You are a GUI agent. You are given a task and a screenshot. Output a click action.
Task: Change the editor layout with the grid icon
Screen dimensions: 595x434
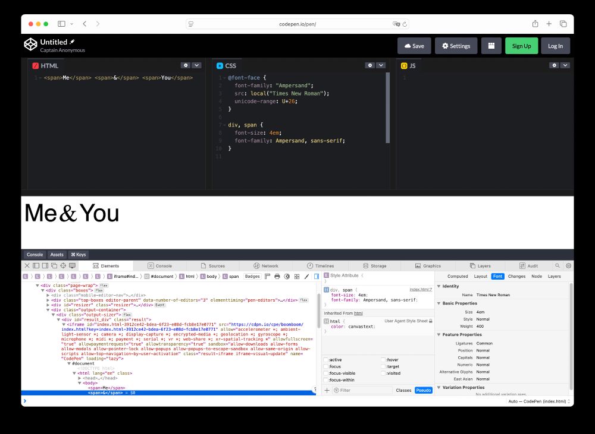[491, 46]
